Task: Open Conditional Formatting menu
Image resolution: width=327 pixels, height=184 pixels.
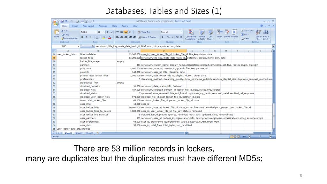Action: pyautogui.click(x=191, y=34)
